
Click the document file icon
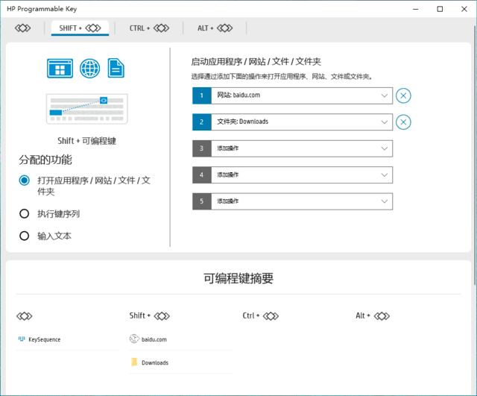(116, 69)
